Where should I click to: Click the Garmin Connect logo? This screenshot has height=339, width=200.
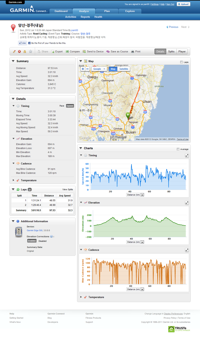click(28, 10)
